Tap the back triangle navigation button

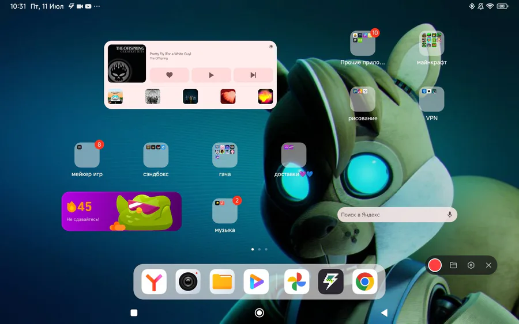coord(384,312)
